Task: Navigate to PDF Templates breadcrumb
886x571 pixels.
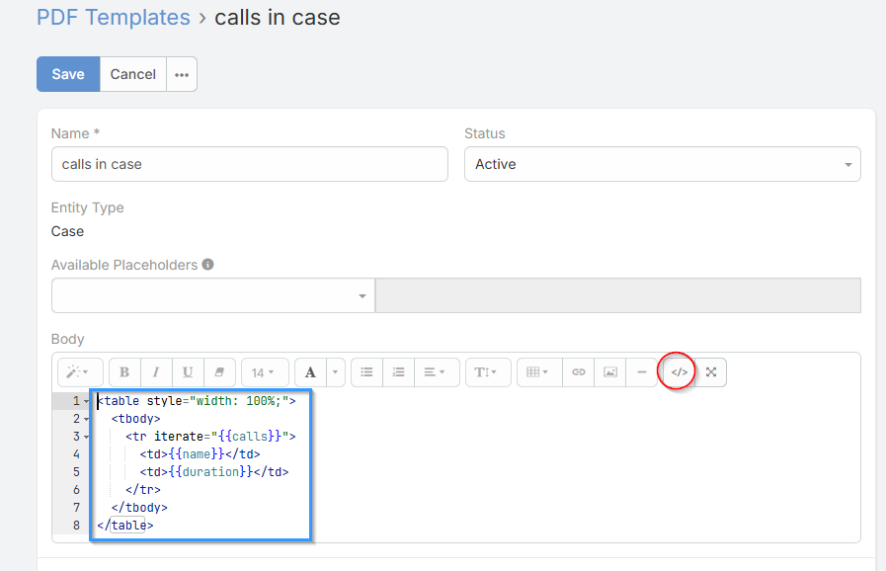Action: click(x=114, y=17)
